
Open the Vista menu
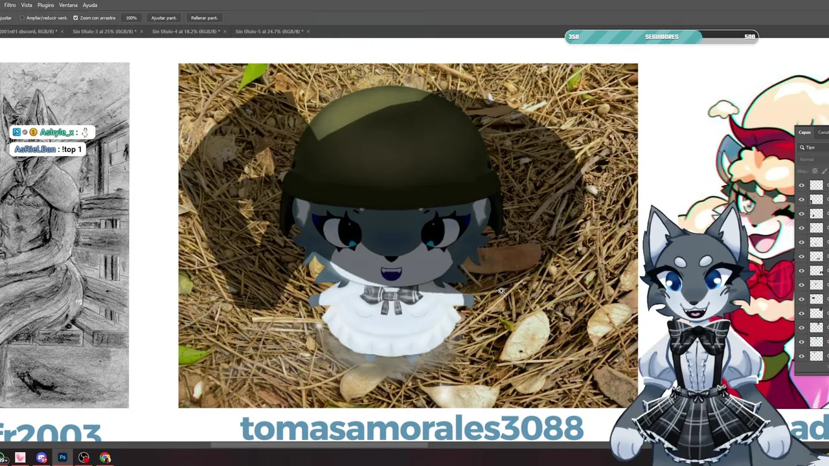27,5
